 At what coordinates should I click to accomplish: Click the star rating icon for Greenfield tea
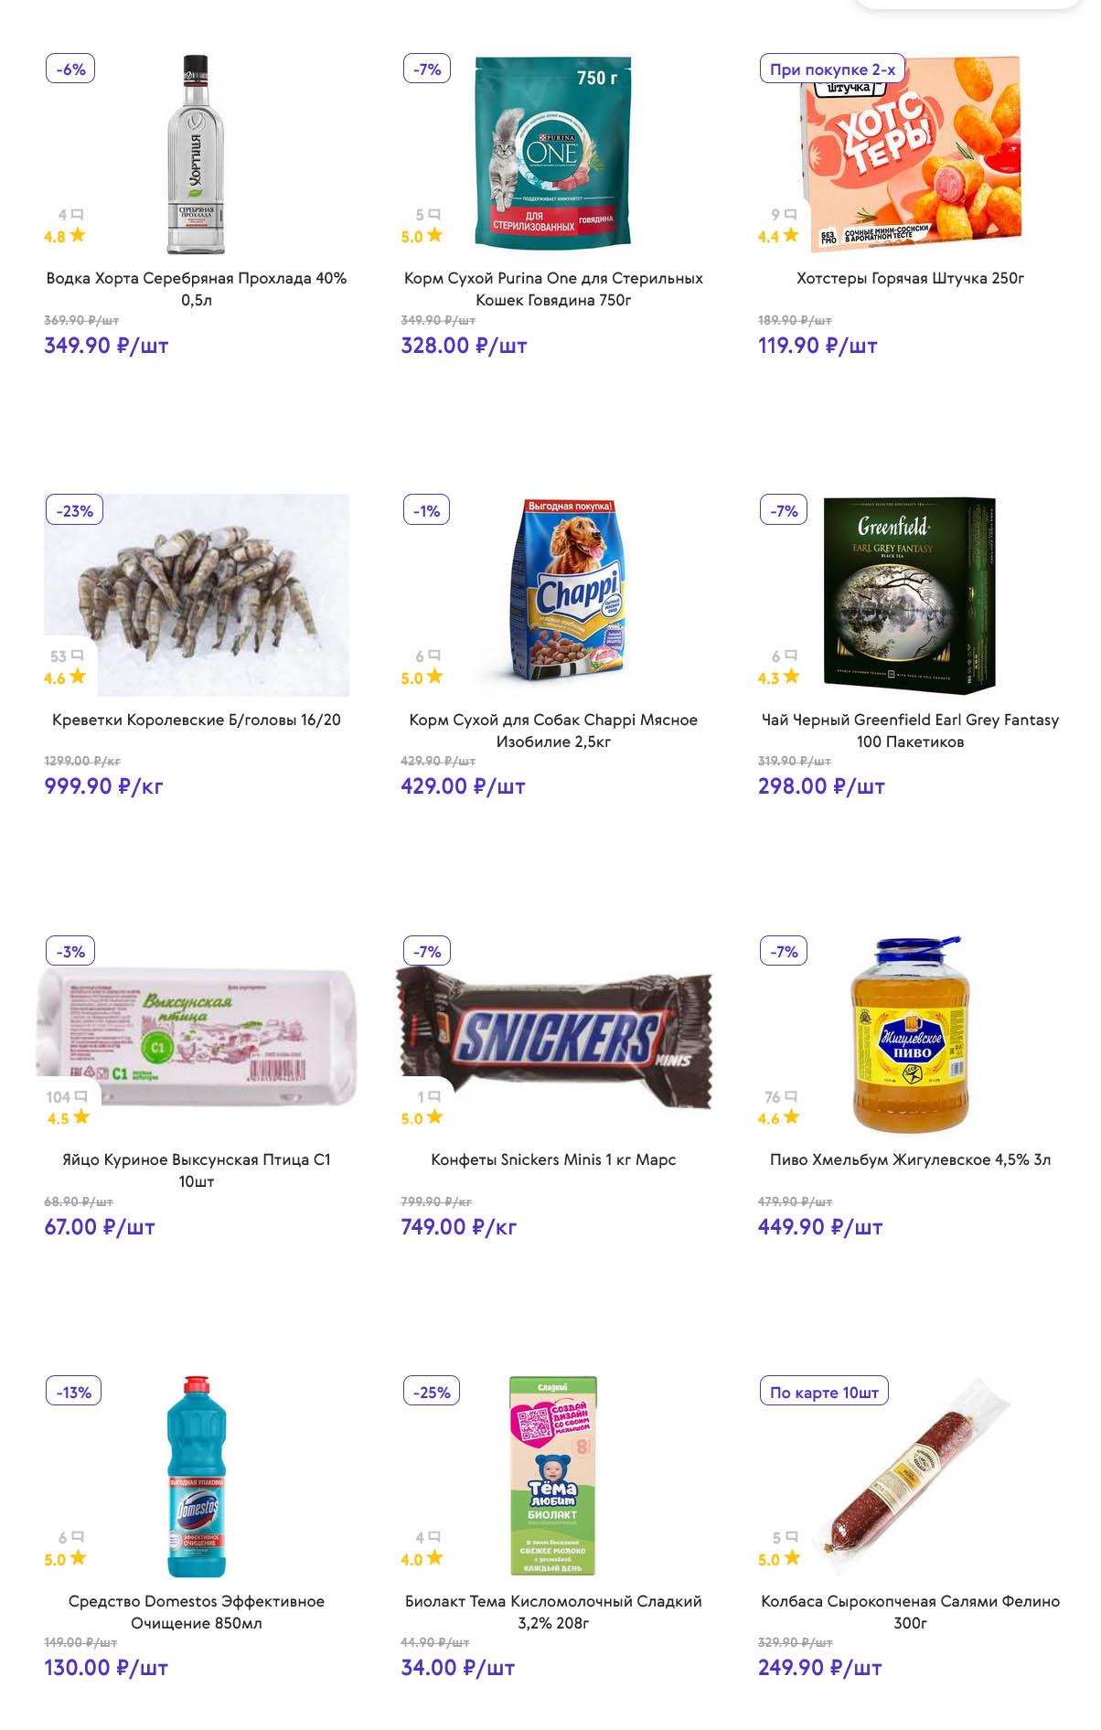coord(791,677)
